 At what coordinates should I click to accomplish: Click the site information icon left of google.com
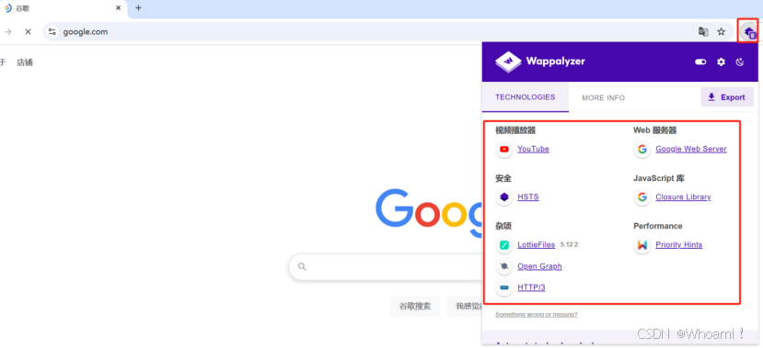pos(52,32)
